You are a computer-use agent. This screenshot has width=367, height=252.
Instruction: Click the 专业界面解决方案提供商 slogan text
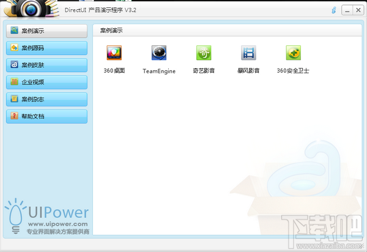pyautogui.click(x=58, y=232)
